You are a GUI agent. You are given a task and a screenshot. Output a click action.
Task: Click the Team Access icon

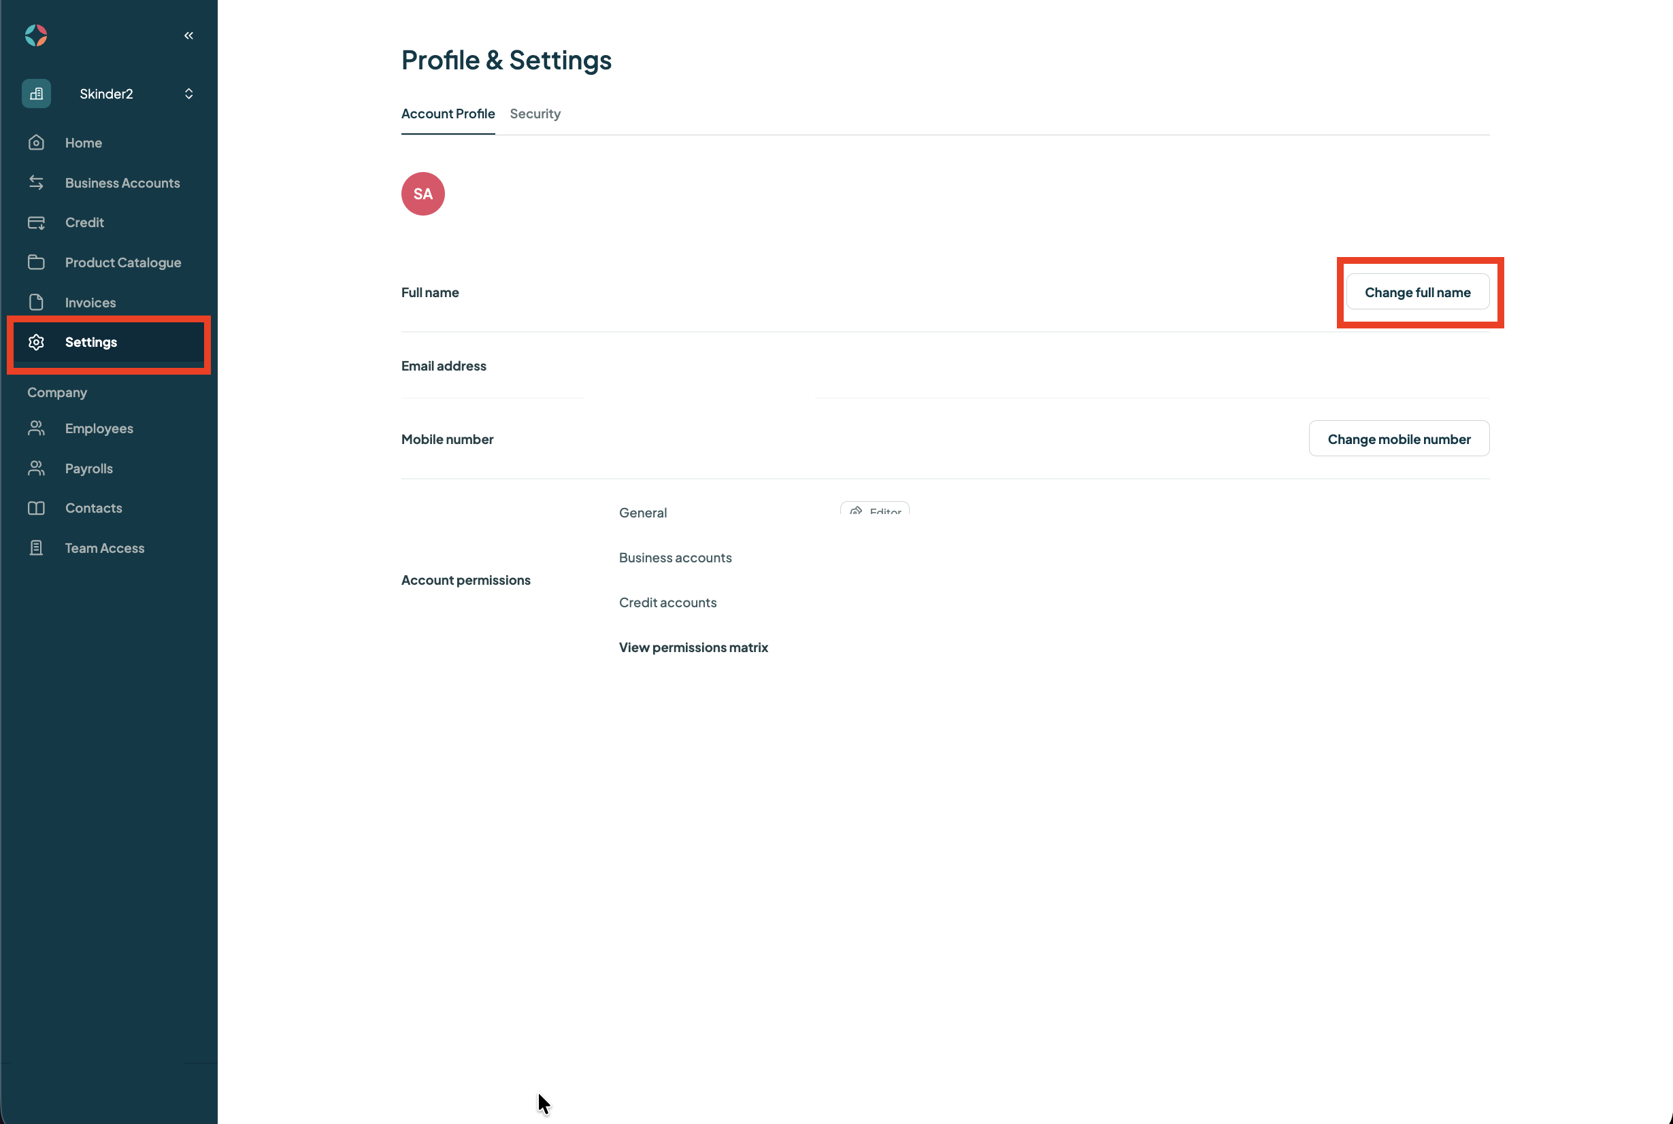point(36,548)
